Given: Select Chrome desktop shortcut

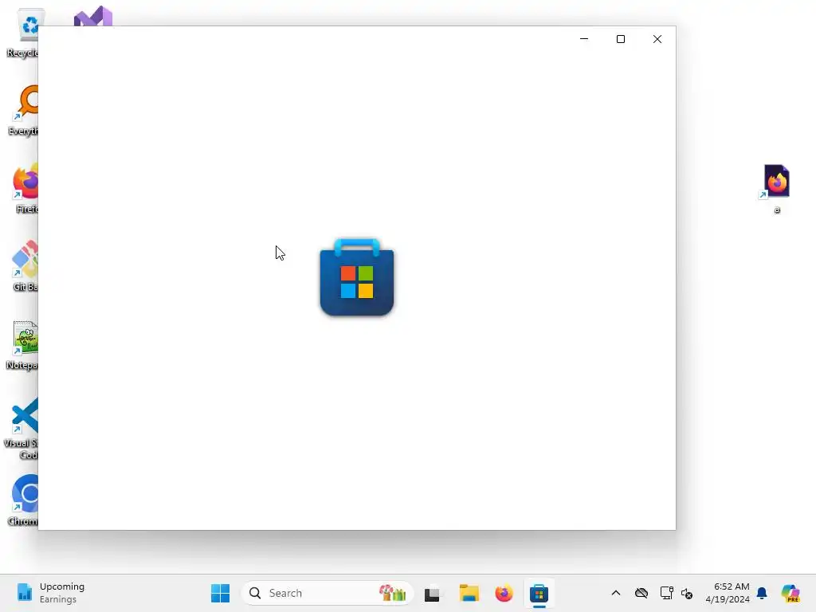Looking at the screenshot, I should coord(24,500).
